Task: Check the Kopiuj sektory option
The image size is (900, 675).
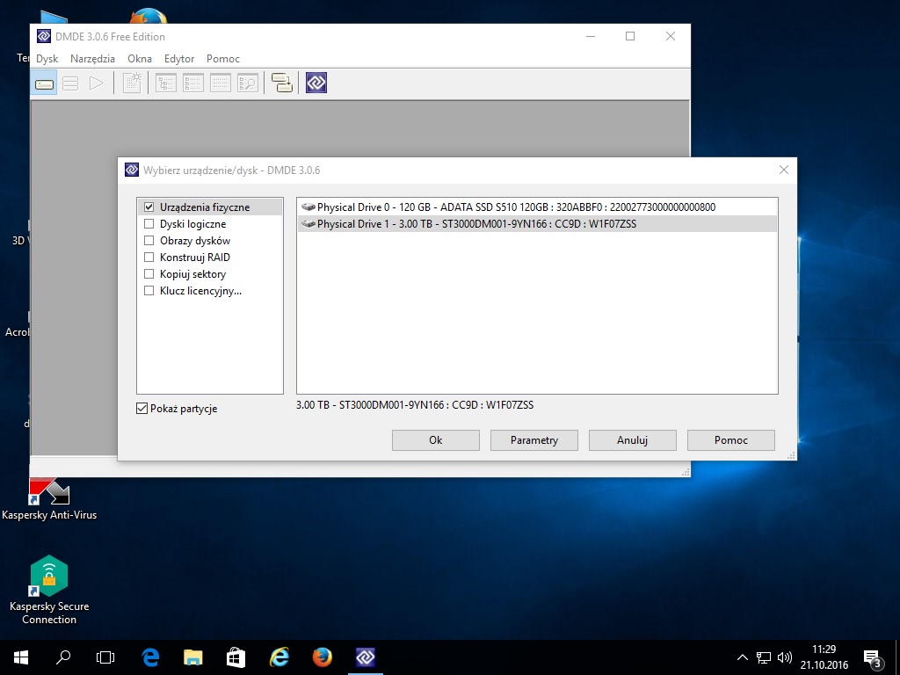Action: click(x=149, y=274)
